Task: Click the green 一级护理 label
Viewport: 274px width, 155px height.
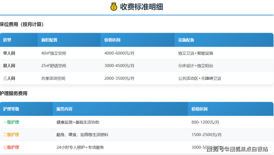Action: point(11,122)
